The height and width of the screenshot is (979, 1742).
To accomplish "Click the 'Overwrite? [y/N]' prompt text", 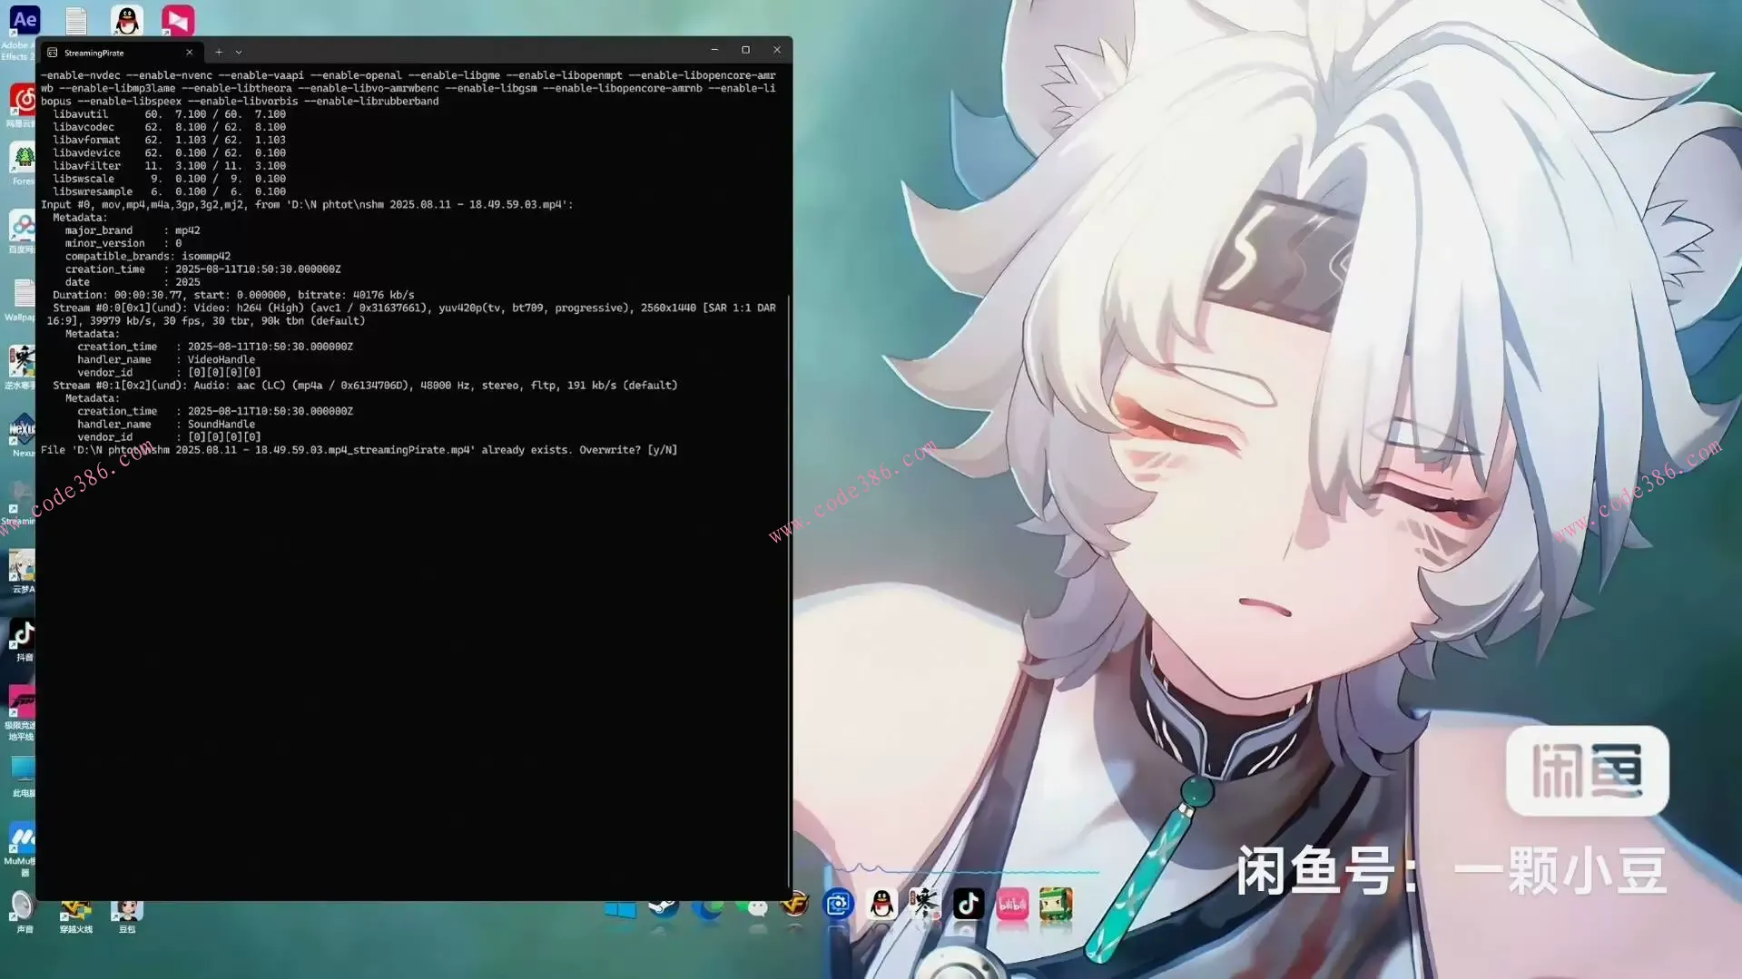I will tap(628, 450).
